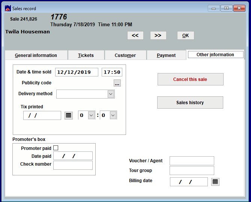Viewport: 251px width, 202px height.
Task: View the Sales history
Action: coord(190,102)
